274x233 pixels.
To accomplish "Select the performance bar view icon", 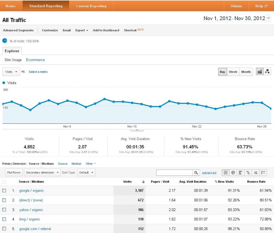I will coord(240,173).
